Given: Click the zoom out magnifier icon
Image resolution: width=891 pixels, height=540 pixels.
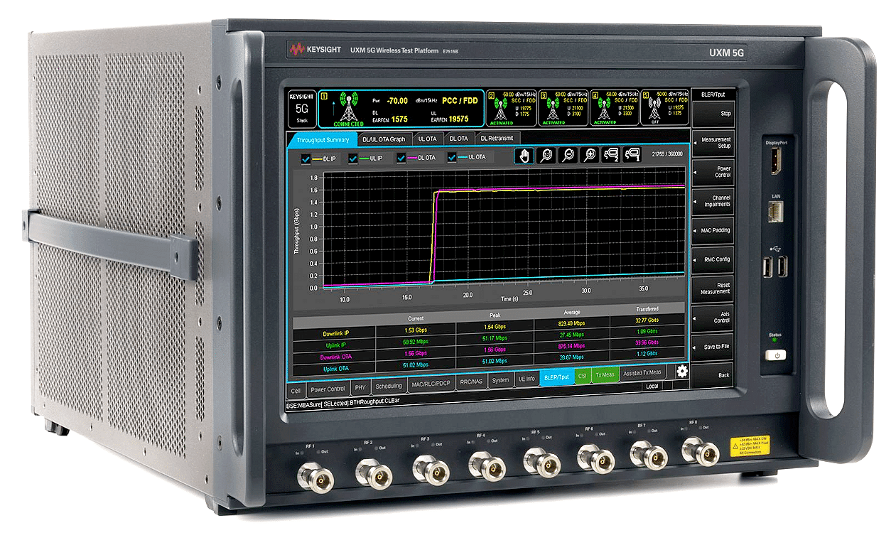Looking at the screenshot, I should [568, 156].
